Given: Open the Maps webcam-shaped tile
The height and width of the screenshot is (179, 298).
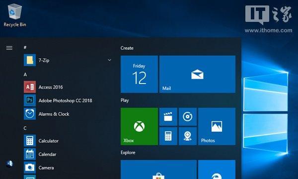Looking at the screenshot, I should [188, 136].
